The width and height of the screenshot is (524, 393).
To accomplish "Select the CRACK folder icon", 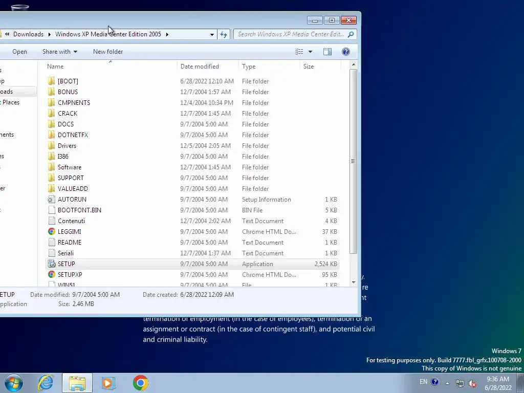I will [x=51, y=113].
